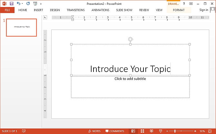
Task: Switch to the INSERT tab
Action: point(38,10)
